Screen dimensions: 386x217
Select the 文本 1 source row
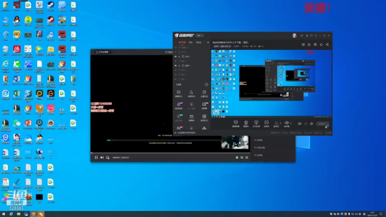pos(192,56)
